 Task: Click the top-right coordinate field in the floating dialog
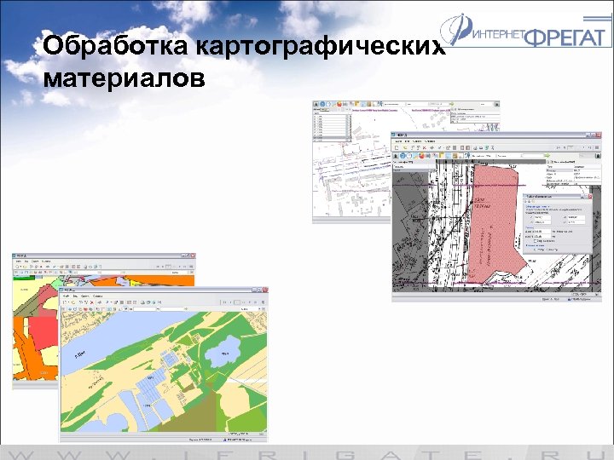pyautogui.click(x=576, y=217)
